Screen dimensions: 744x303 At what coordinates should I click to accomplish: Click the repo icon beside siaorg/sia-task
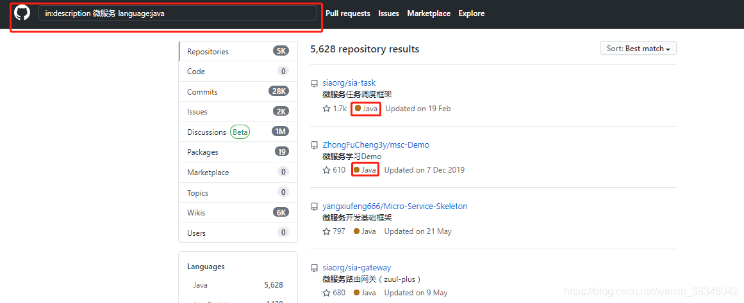coord(314,84)
